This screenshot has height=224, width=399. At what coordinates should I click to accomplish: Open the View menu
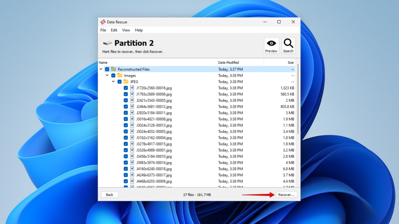pos(125,30)
